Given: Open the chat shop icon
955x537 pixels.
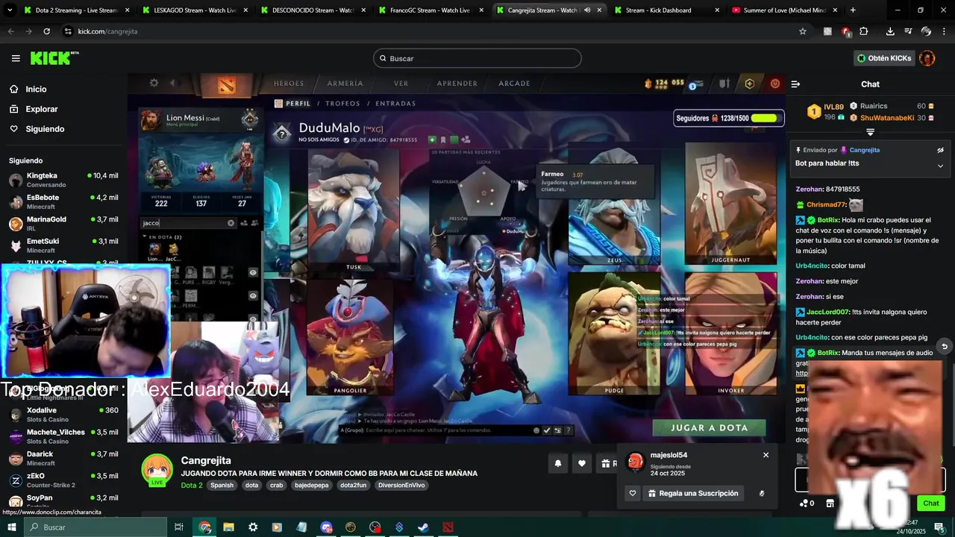Looking at the screenshot, I should (830, 503).
